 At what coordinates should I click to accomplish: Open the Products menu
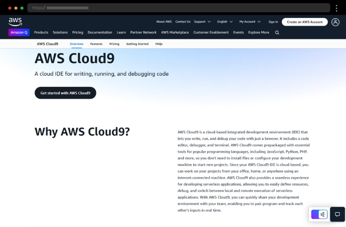41,32
